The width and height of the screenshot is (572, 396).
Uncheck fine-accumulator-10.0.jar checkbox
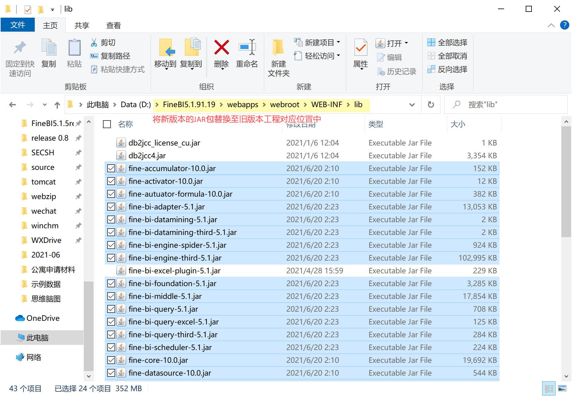[x=111, y=168]
